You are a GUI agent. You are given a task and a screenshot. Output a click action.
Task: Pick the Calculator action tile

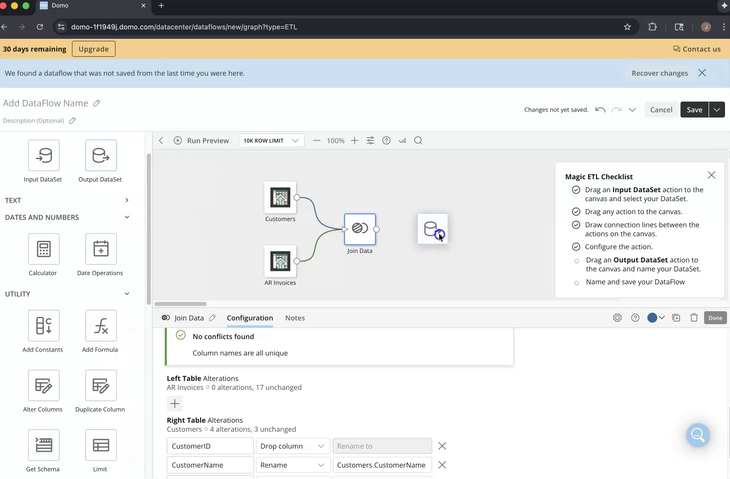click(x=43, y=249)
